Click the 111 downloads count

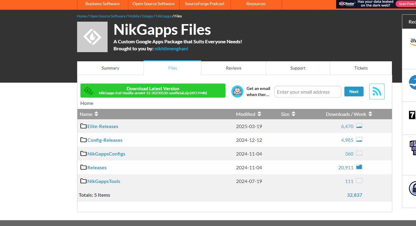349,181
